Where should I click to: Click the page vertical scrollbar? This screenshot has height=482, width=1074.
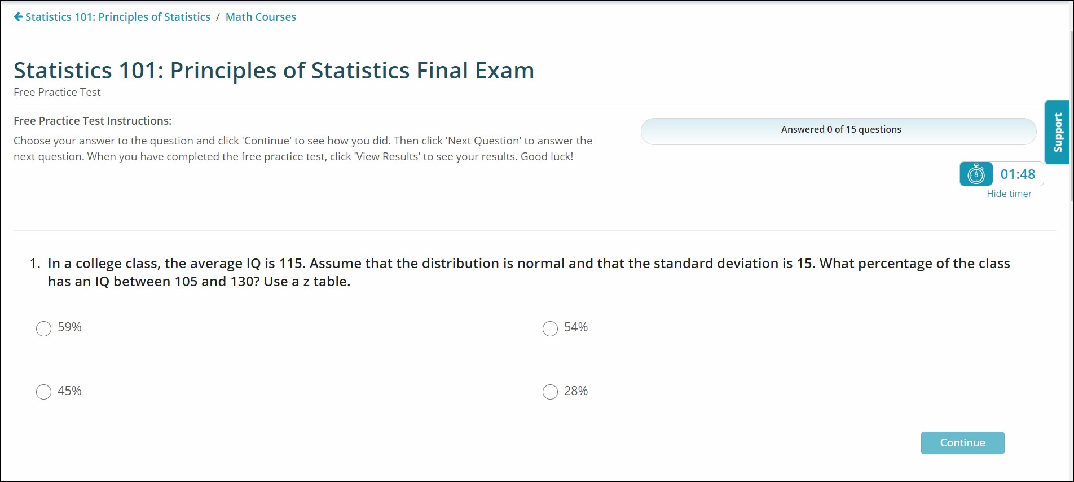click(1072, 113)
